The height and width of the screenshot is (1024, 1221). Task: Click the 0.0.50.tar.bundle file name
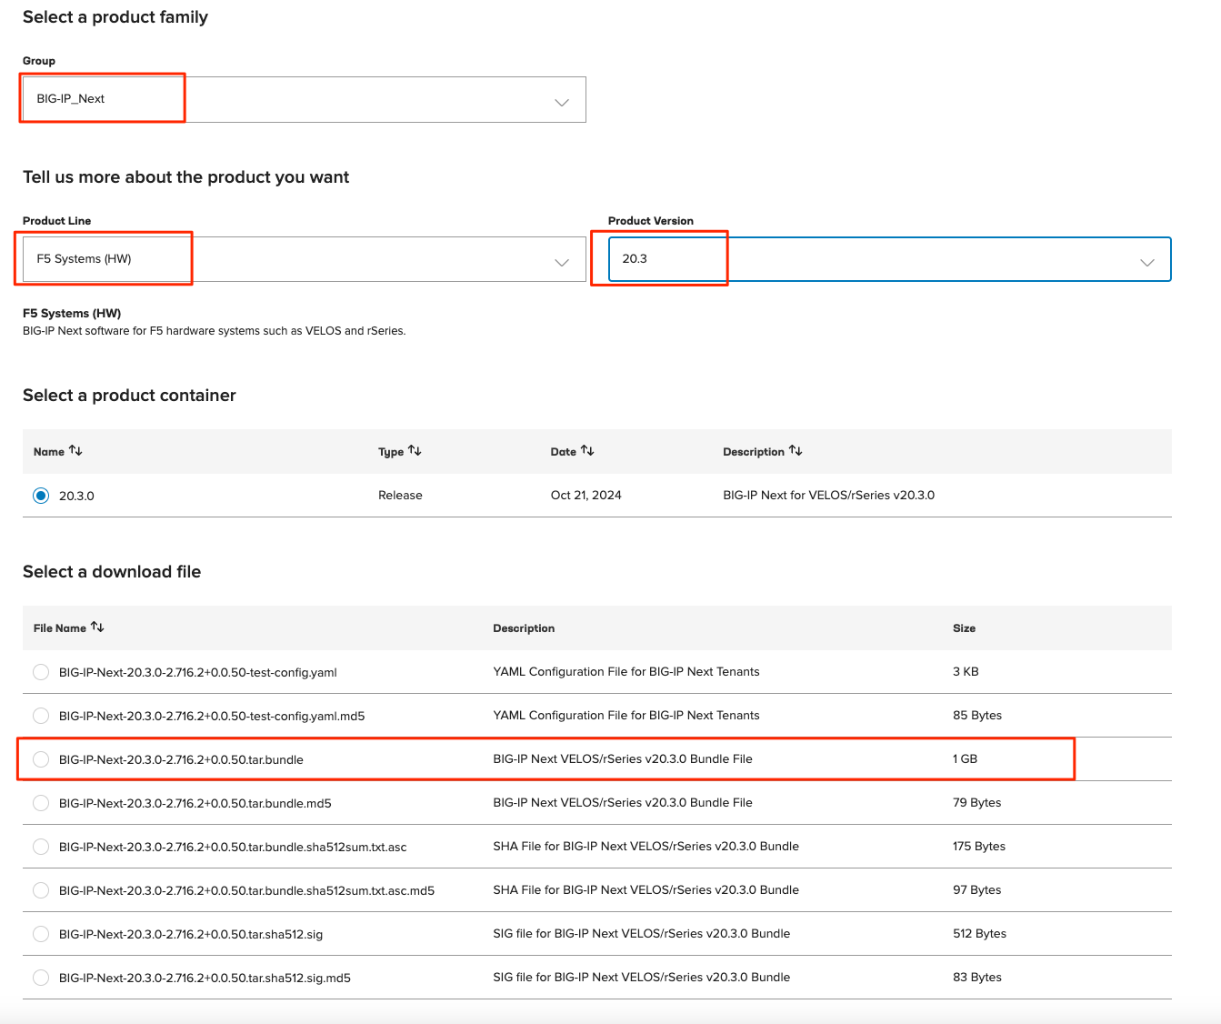181,760
